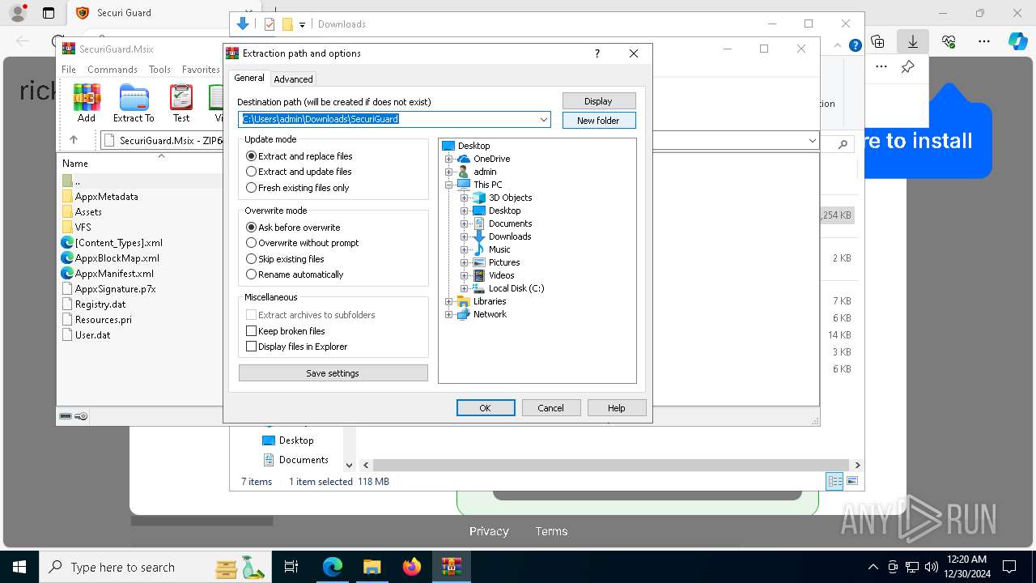The image size is (1036, 583).
Task: Open the Commands menu in WinRAR
Action: tap(113, 70)
